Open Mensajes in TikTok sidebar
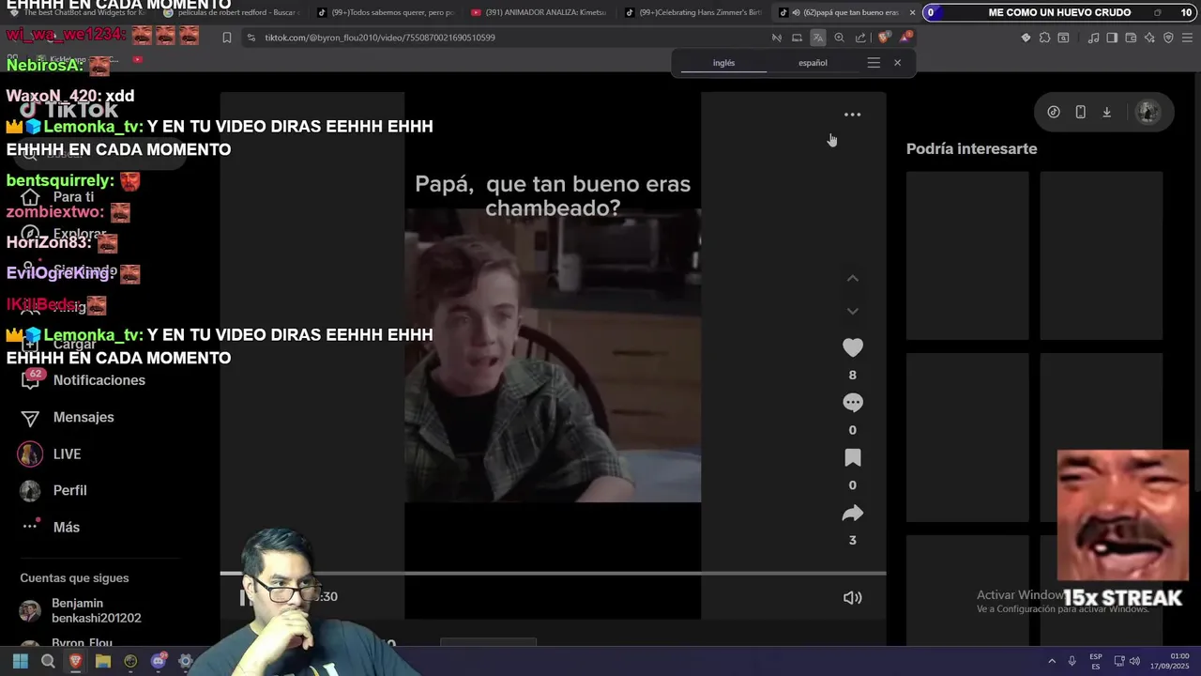1201x676 pixels. (68, 417)
